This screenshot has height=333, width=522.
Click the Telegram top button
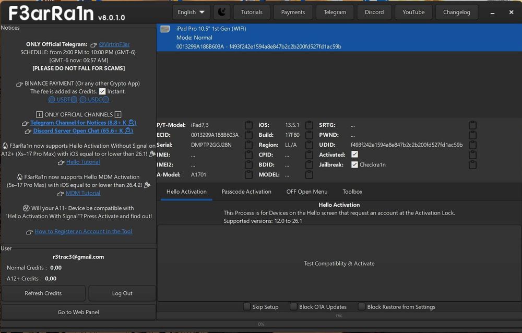click(335, 13)
